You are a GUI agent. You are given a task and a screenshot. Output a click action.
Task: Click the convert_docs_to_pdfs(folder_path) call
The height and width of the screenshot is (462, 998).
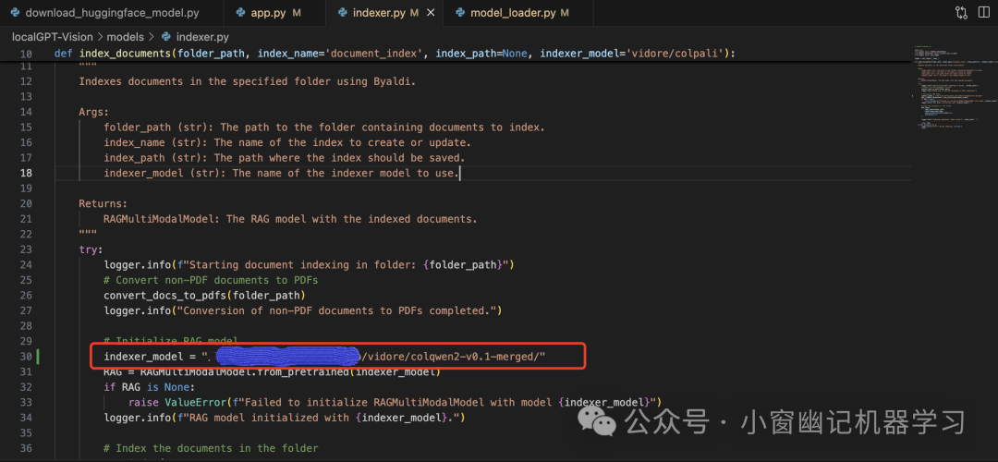point(204,296)
